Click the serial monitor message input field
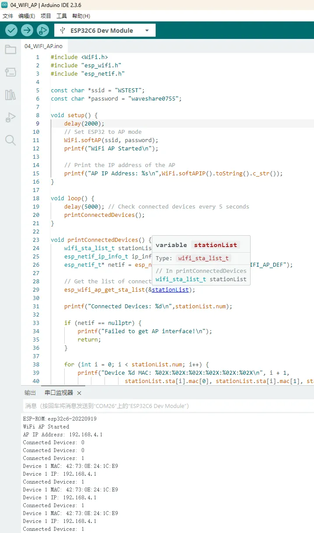Image resolution: width=314 pixels, height=533 pixels. [x=166, y=406]
